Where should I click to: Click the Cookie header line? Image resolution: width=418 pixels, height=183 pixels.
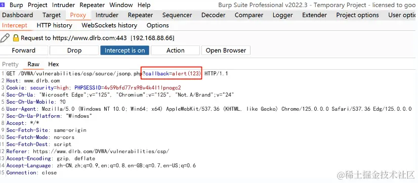[x=94, y=87]
